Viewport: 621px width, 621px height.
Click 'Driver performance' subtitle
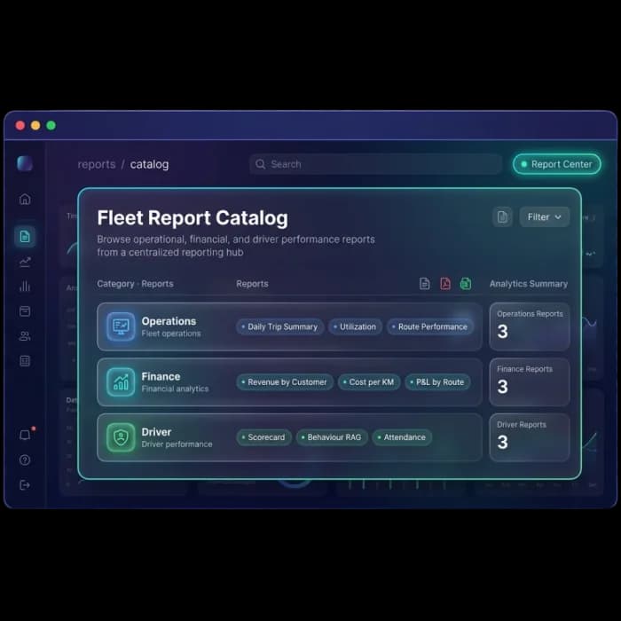point(177,444)
